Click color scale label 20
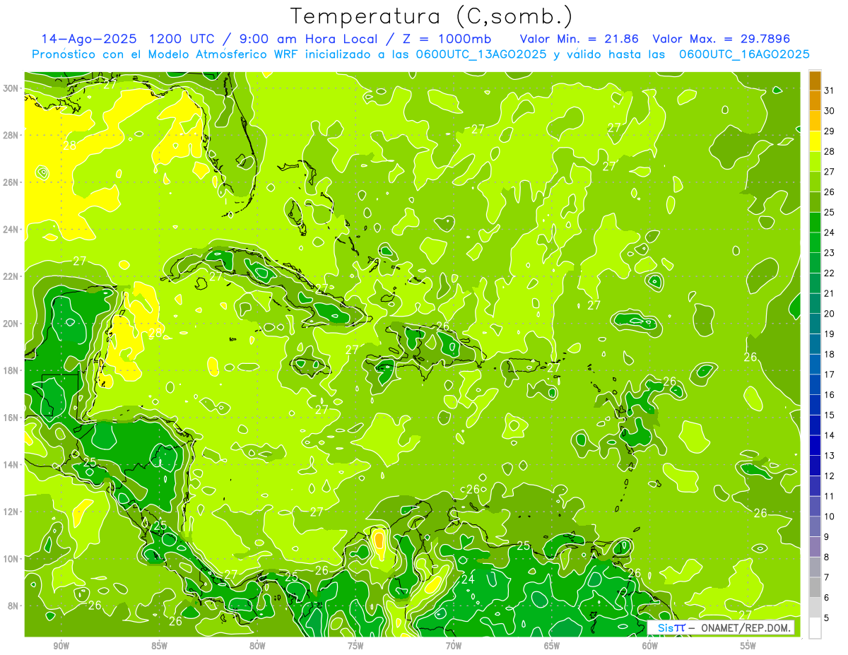Viewport: 848px width, 655px height. 830,314
